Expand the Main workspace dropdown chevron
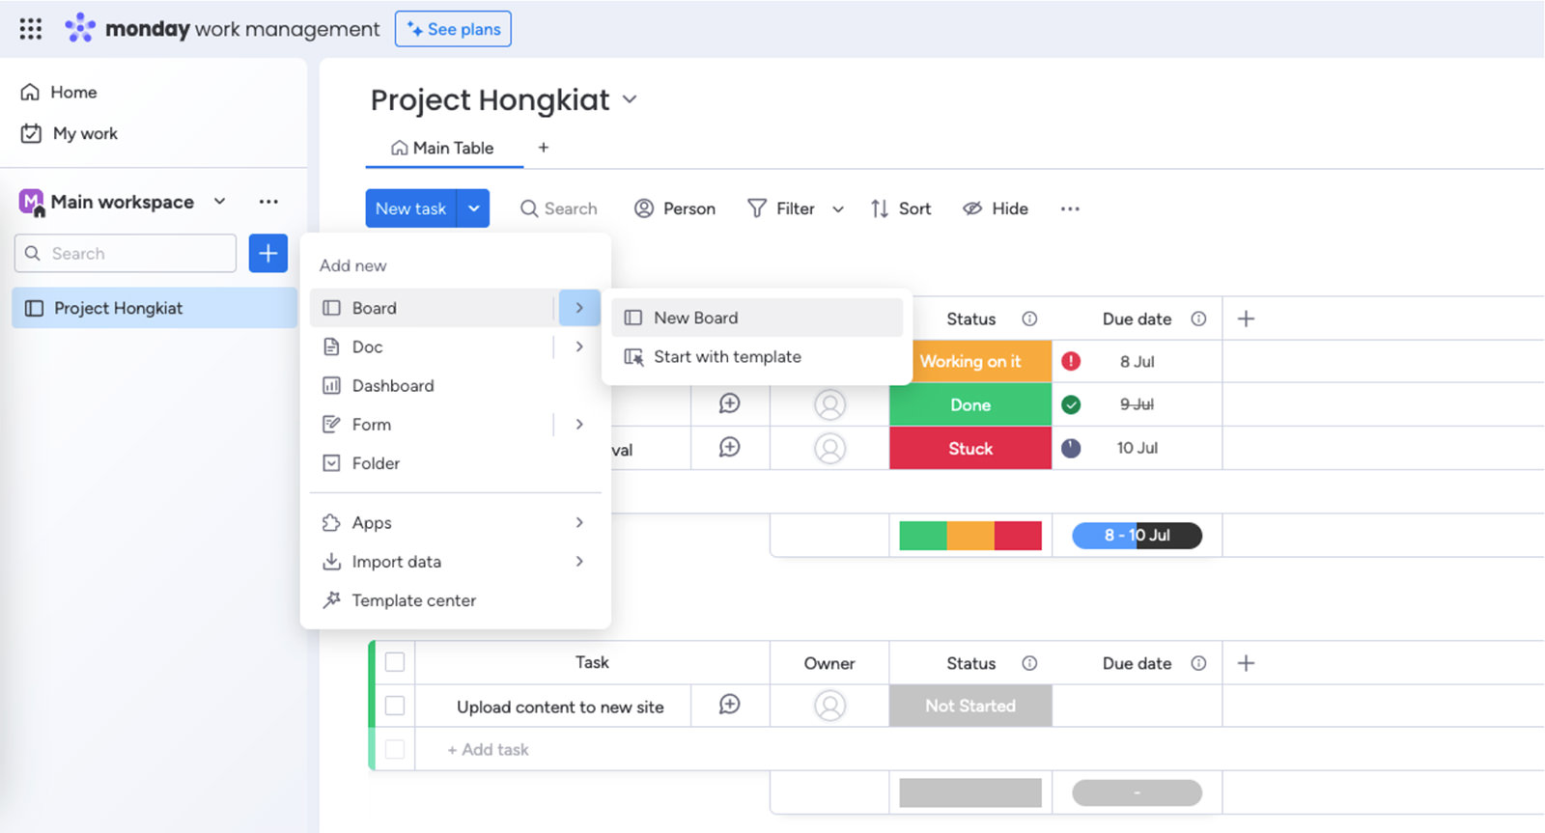This screenshot has width=1545, height=833. [x=220, y=202]
